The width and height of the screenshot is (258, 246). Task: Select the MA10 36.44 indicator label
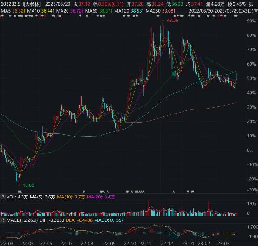[x=41, y=11]
